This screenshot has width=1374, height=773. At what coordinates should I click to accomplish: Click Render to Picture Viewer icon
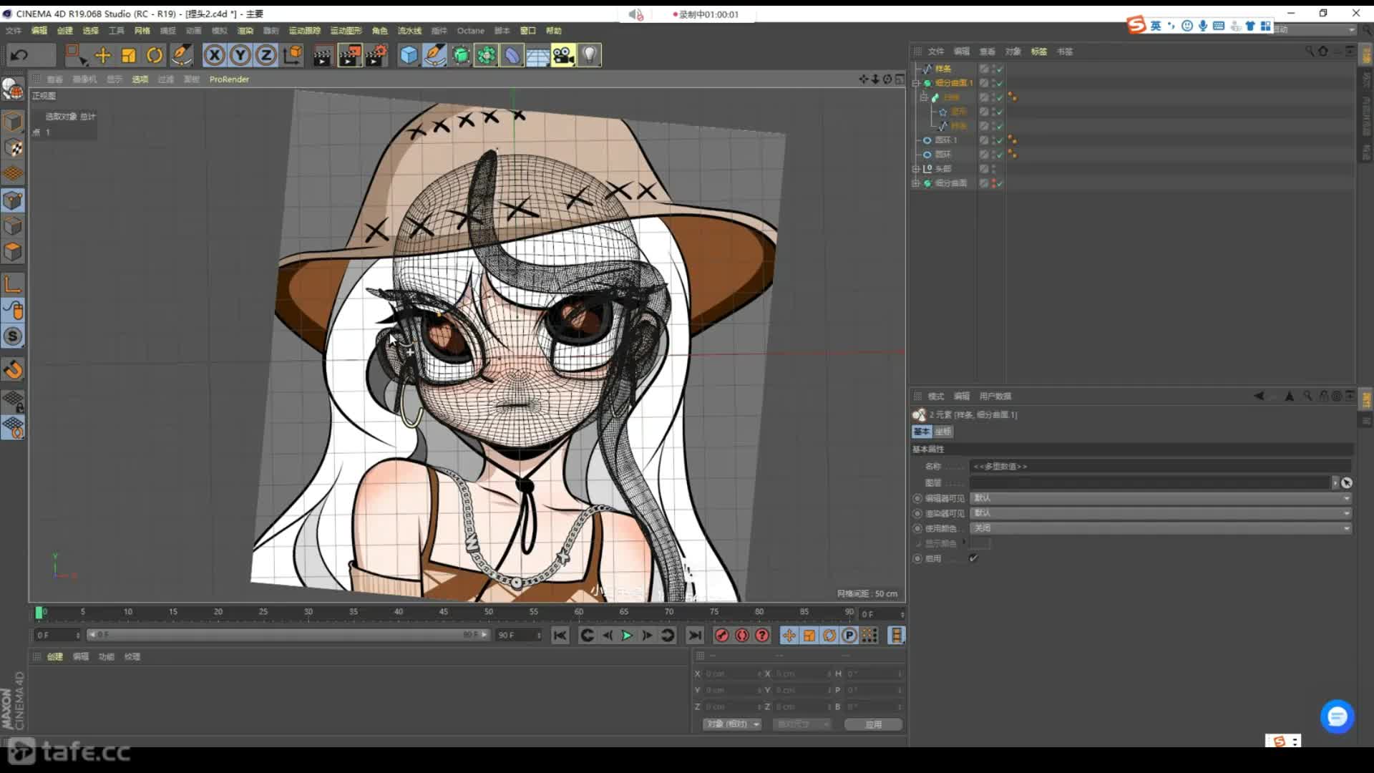(350, 55)
